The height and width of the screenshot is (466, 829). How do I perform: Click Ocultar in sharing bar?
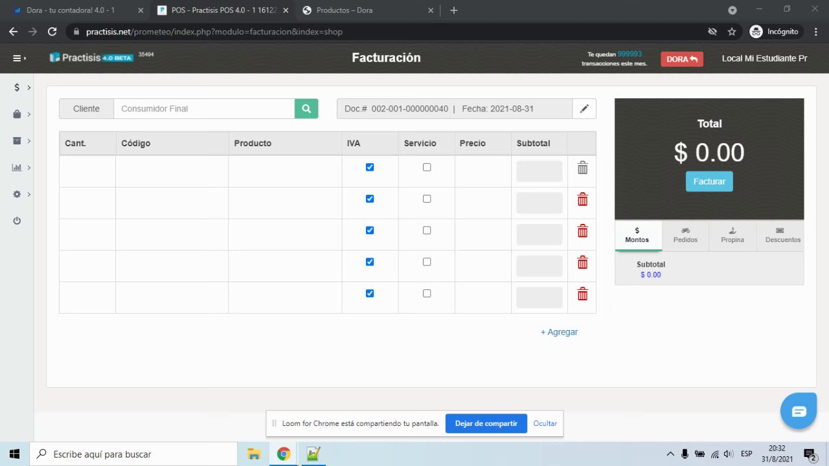tap(545, 423)
